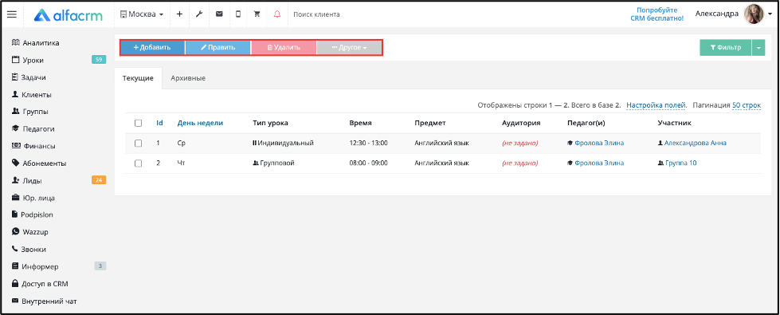Check the row with Id 2
This screenshot has width=780, height=315.
pos(139,163)
